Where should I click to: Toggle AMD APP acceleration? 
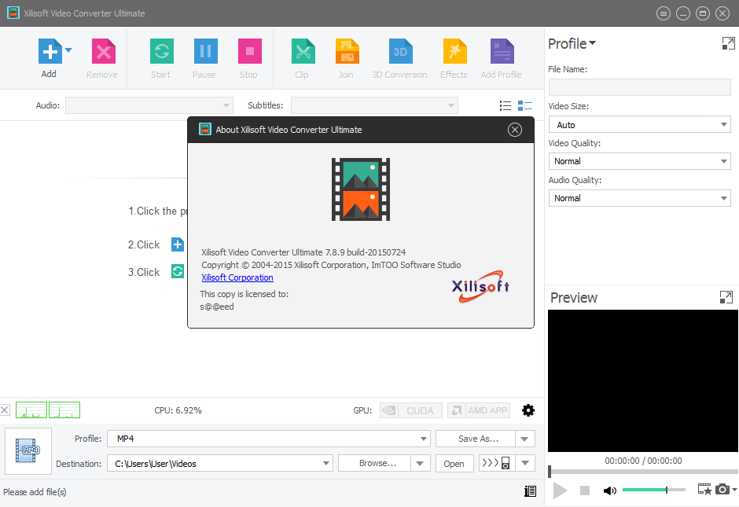click(x=479, y=410)
